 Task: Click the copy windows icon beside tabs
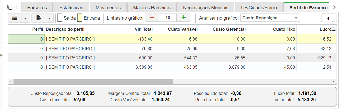coord(10,7)
